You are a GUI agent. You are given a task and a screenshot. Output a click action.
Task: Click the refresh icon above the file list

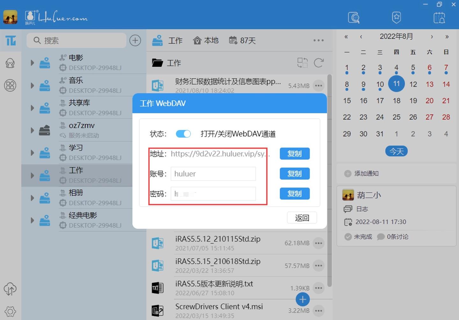coord(319,63)
